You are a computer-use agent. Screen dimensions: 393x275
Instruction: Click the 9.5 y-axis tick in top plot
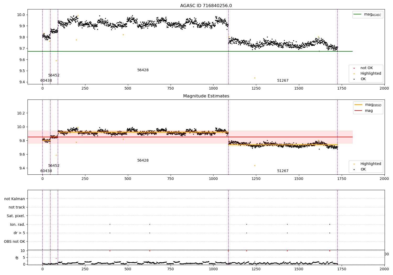(x=22, y=71)
